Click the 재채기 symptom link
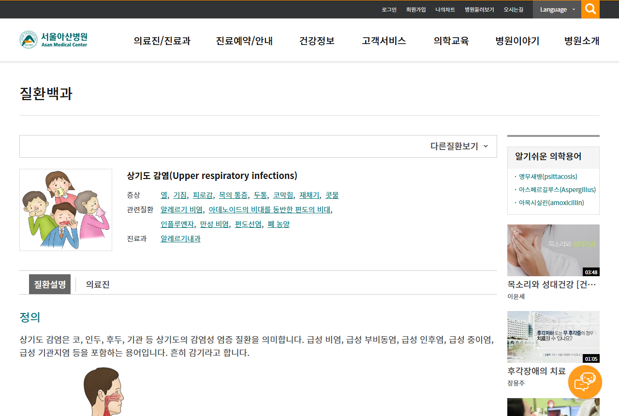 point(309,195)
